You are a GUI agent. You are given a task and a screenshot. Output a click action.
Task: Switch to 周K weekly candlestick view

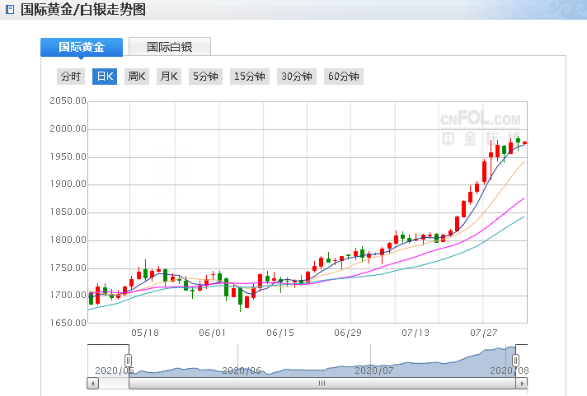click(x=136, y=77)
